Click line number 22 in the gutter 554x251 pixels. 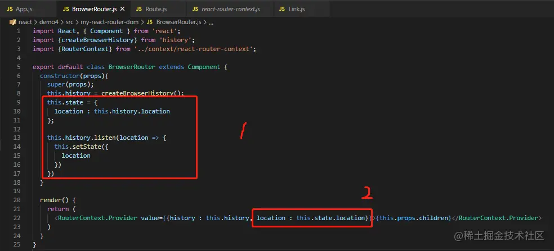[17, 218]
